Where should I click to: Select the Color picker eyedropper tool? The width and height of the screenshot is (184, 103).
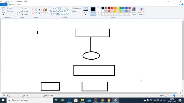(x=36, y=13)
